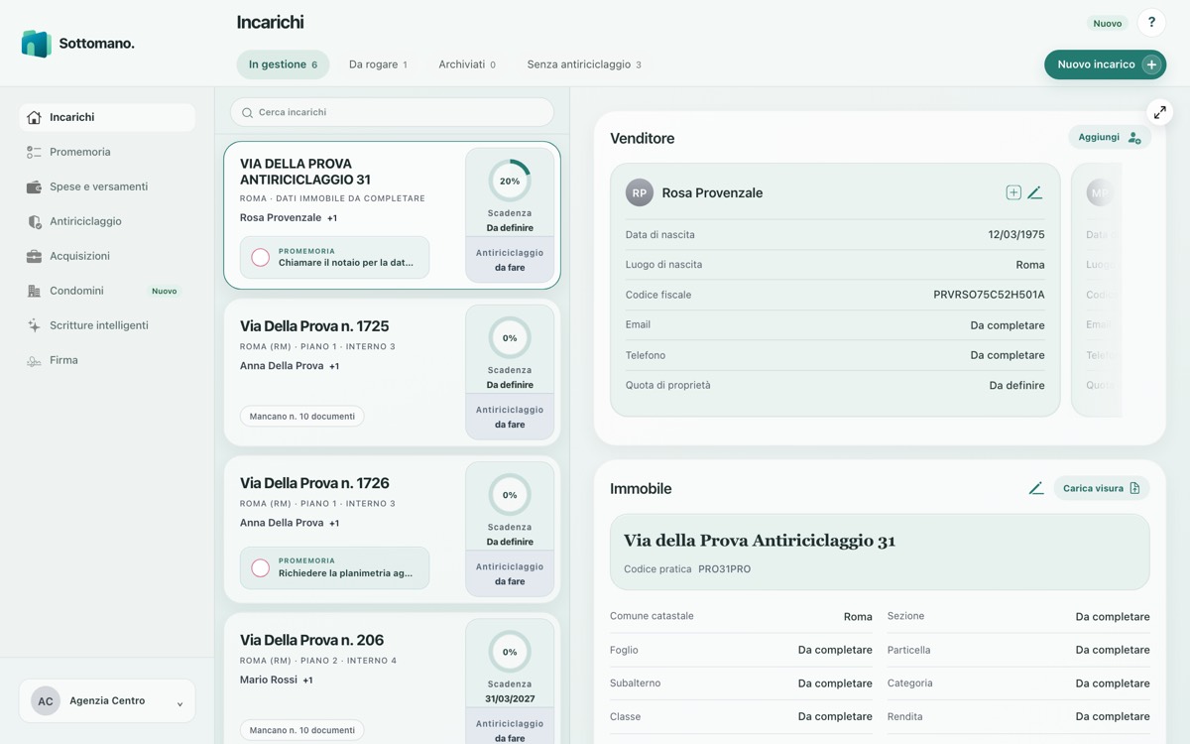The height and width of the screenshot is (744, 1190).
Task: Click the Nuovo badge next to help
Action: click(1108, 23)
